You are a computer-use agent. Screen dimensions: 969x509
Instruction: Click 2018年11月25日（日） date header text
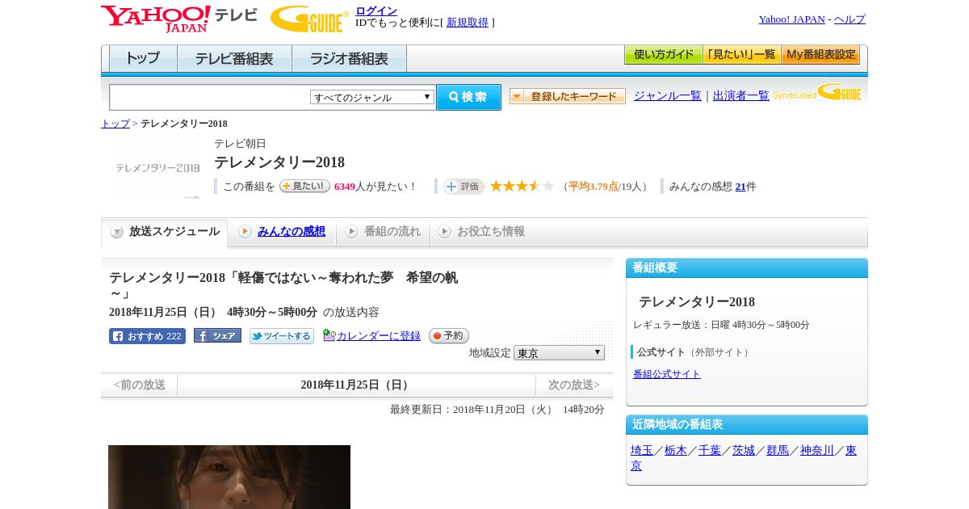click(x=356, y=385)
